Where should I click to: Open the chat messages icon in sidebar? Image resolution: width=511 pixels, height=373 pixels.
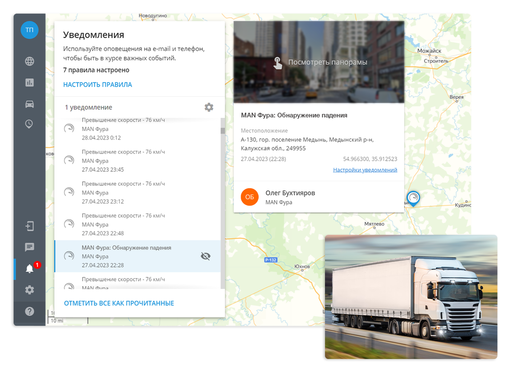(x=29, y=247)
